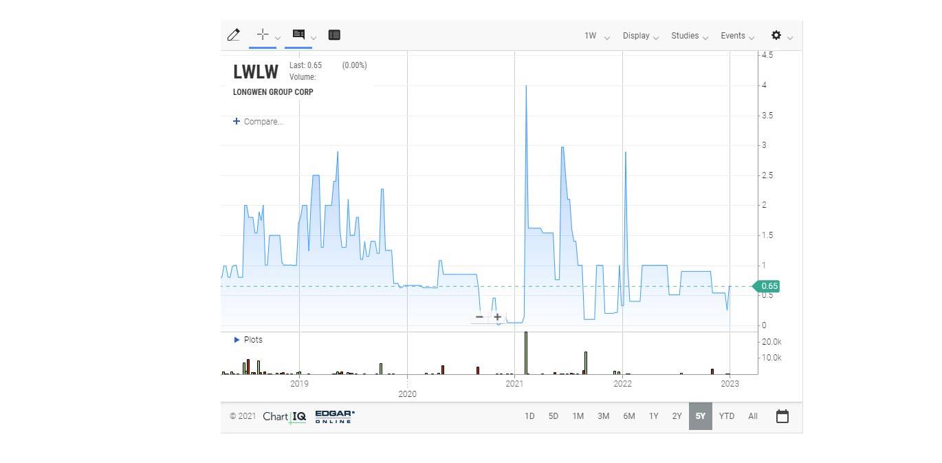Select the pencil drawing tool
The width and height of the screenshot is (942, 463).
234,35
